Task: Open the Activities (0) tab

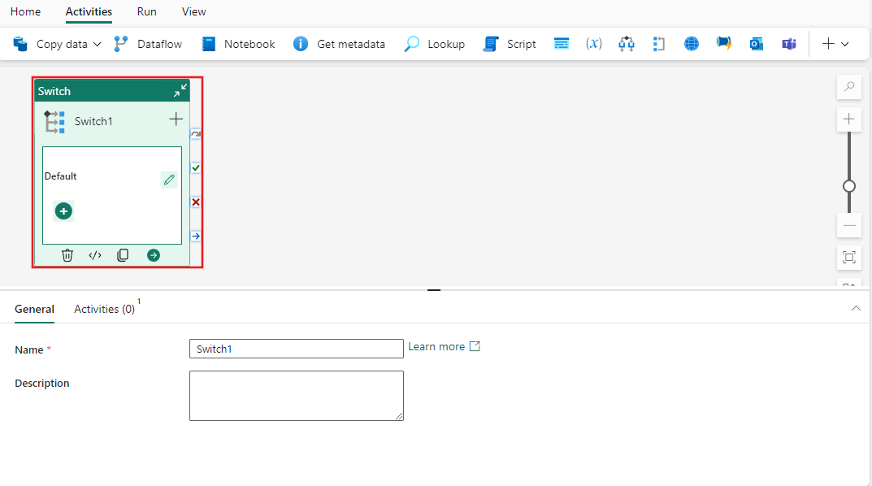Action: (105, 309)
